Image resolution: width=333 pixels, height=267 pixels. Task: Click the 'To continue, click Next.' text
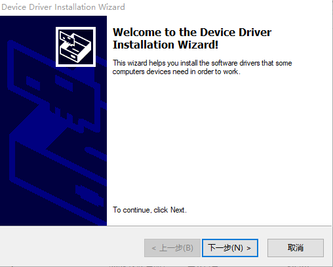tap(149, 210)
